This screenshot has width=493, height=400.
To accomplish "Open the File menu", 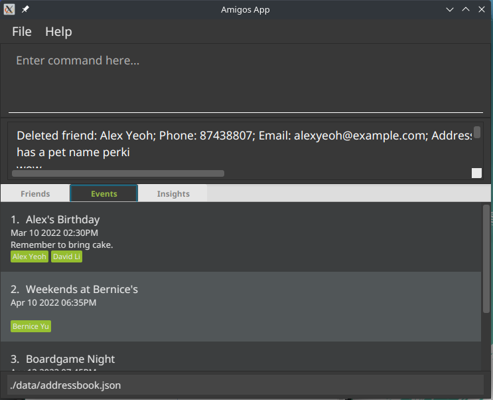I will (x=22, y=31).
